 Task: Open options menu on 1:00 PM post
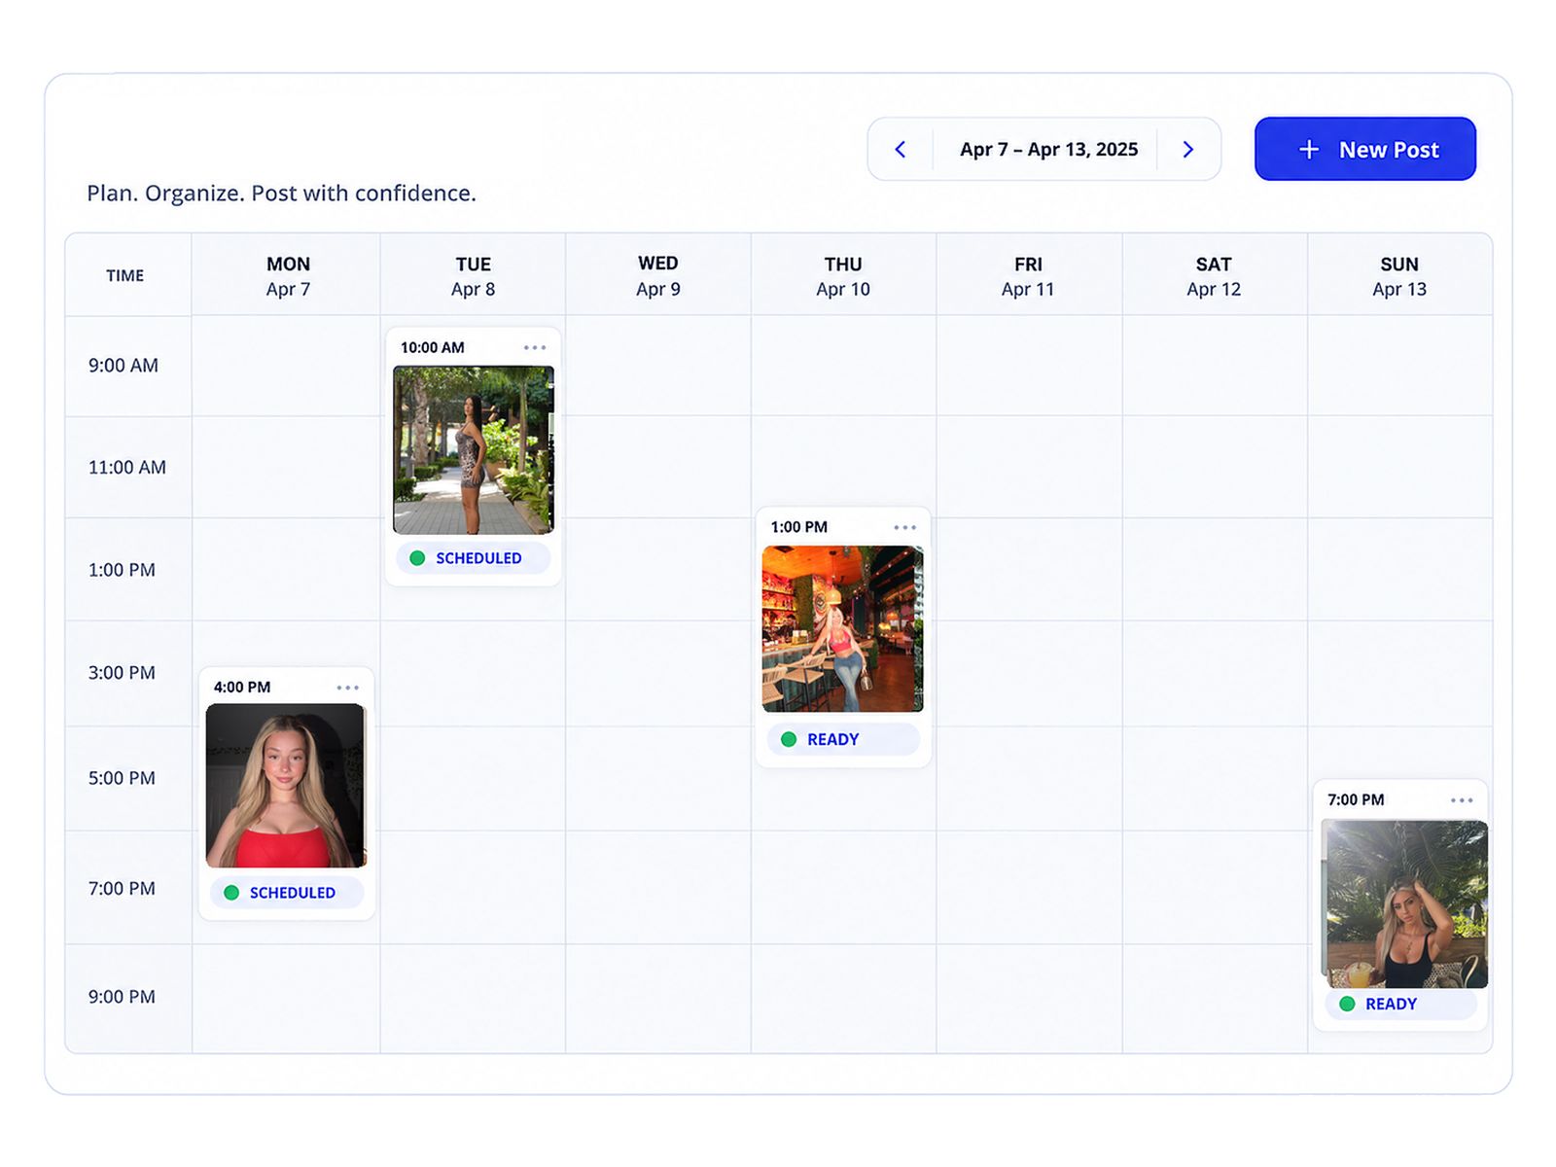coord(904,527)
